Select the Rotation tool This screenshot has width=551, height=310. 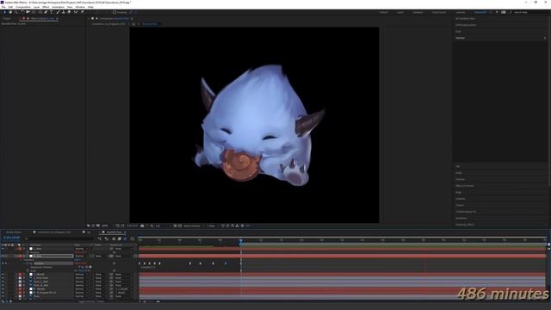click(22, 12)
